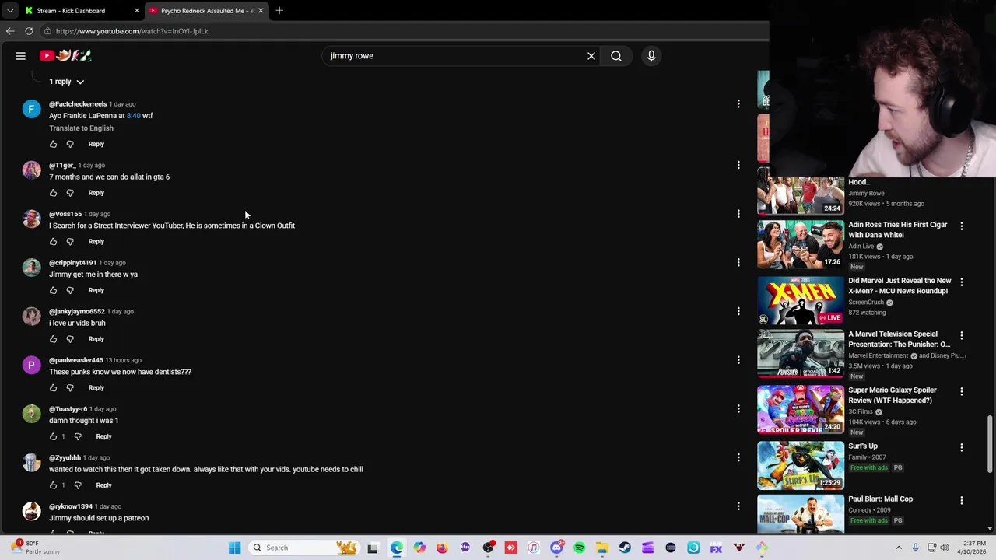Dislike the @Toastyy-r6 comment
The height and width of the screenshot is (560, 996).
(78, 436)
